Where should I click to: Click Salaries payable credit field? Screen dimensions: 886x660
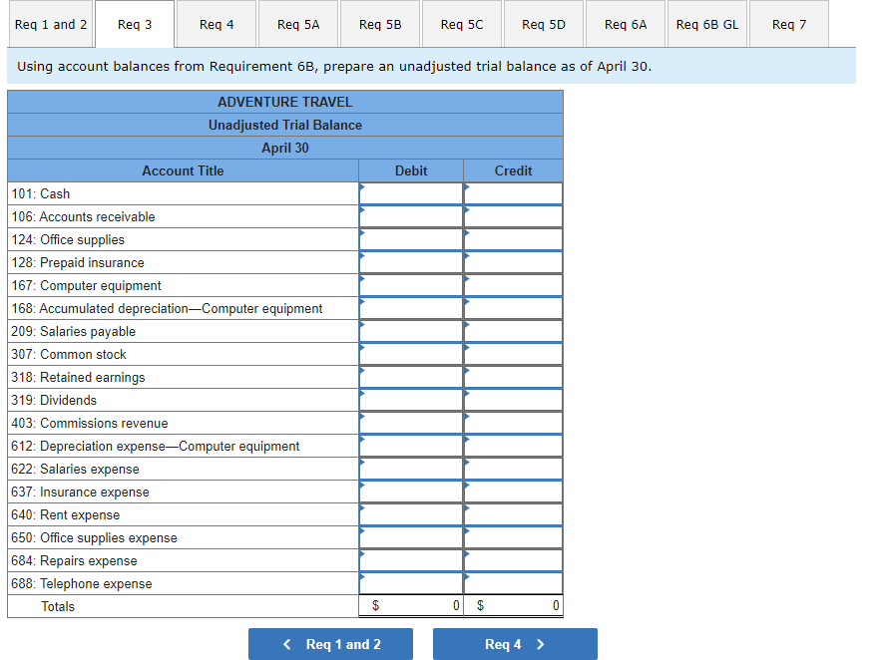point(513,331)
